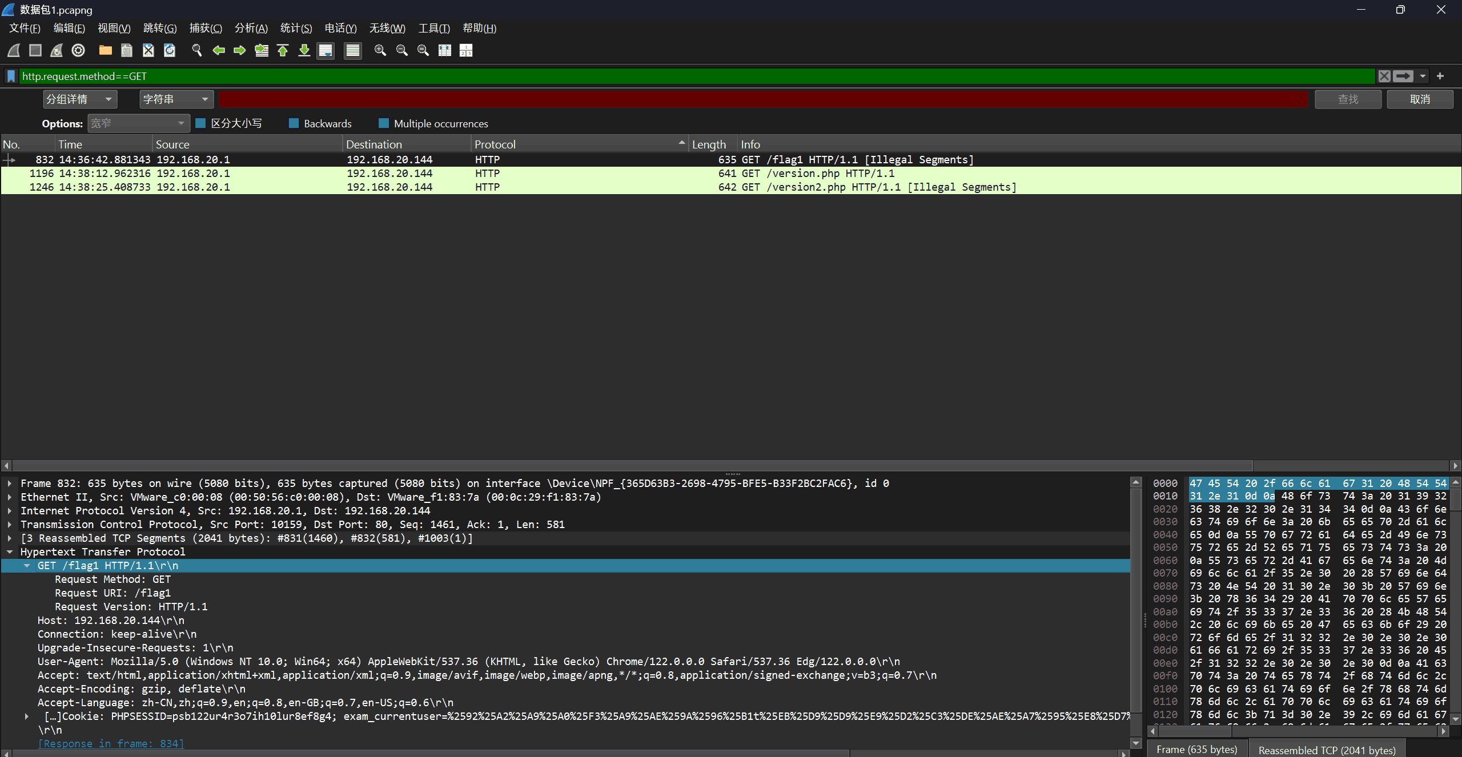Click the start capture shark fin icon

[x=14, y=50]
